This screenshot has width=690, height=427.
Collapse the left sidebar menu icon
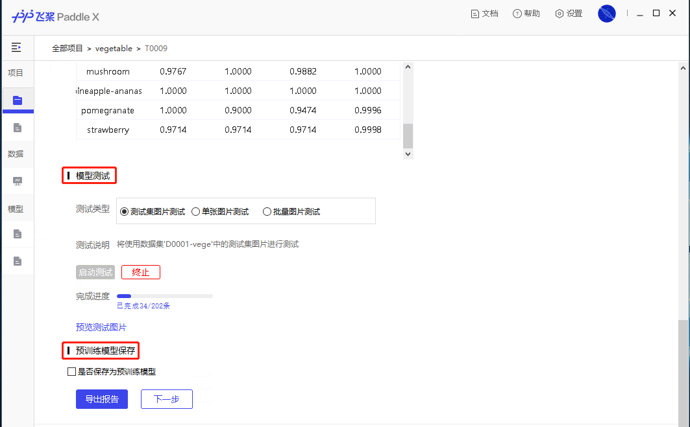(x=16, y=47)
